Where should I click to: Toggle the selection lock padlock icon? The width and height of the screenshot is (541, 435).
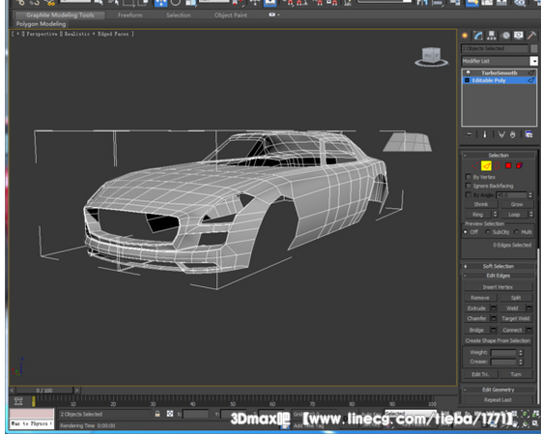[157, 414]
